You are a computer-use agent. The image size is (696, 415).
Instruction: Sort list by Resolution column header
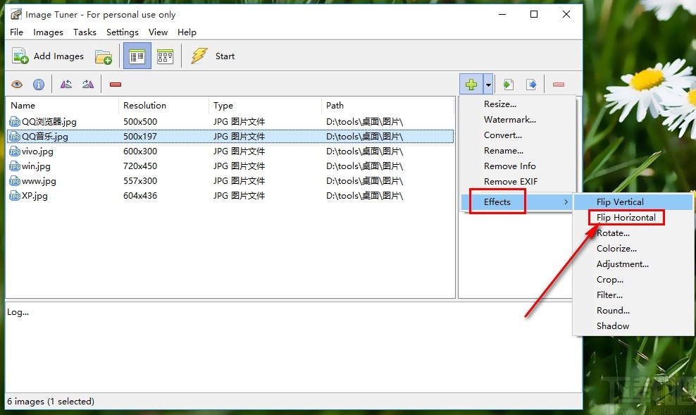(144, 106)
